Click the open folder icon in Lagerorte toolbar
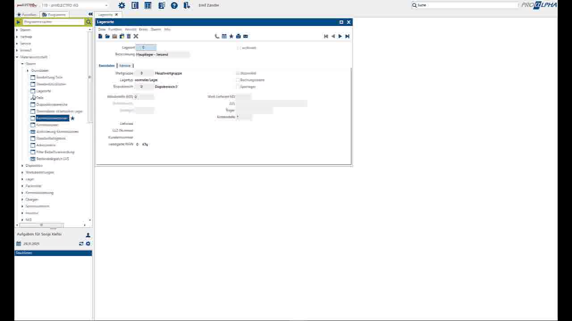Viewport: 572px width, 321px height. [x=107, y=36]
